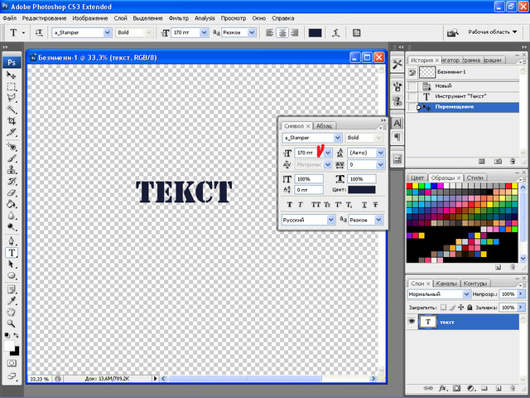Open the Файл menu
530x398 pixels.
click(x=9, y=18)
